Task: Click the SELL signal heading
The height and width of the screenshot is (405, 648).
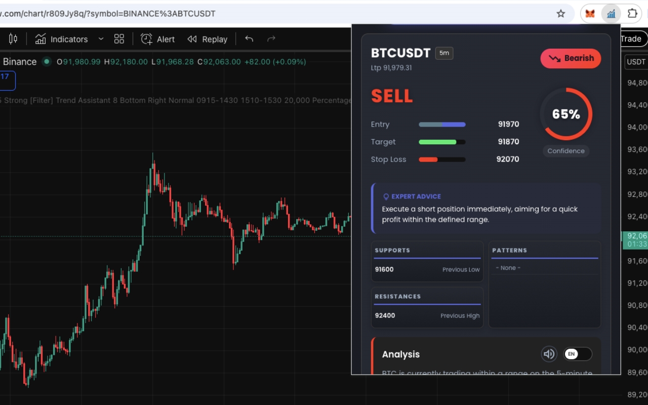Action: pos(392,96)
